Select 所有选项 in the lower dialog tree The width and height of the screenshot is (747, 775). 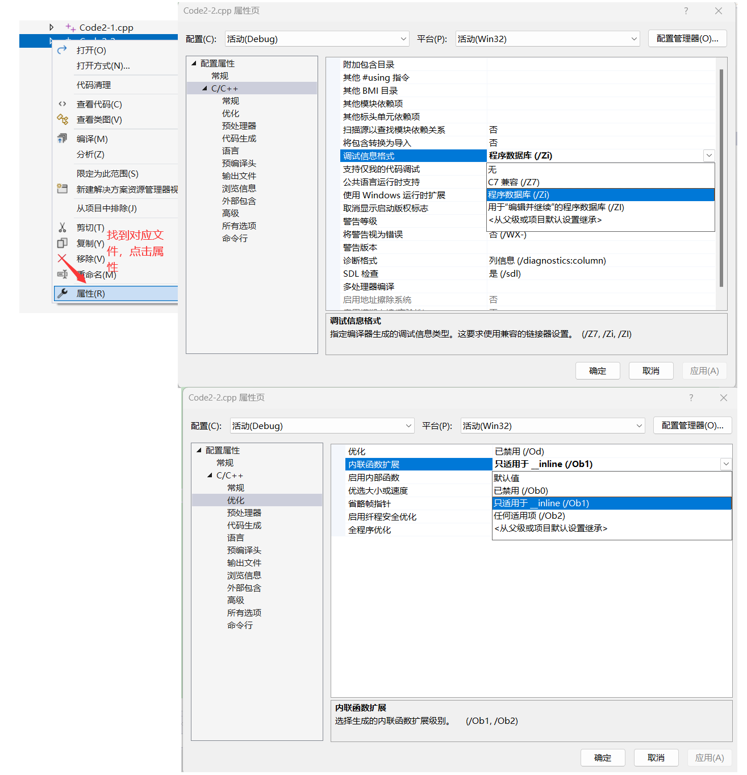click(x=244, y=612)
